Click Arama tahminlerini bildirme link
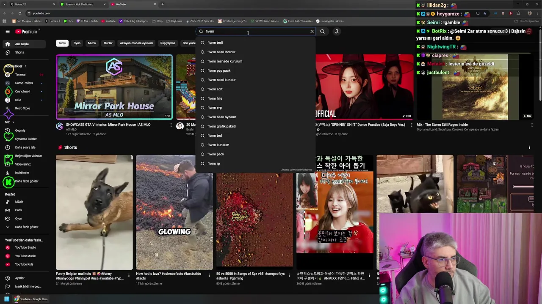Viewport: 542px width, 304px height. pyautogui.click(x=297, y=170)
